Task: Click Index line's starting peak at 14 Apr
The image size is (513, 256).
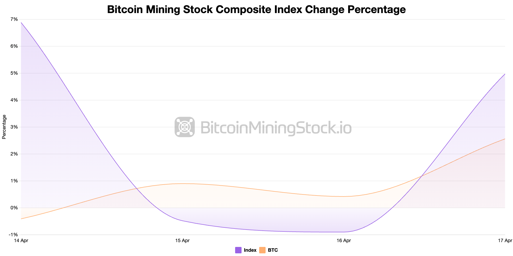Action: tap(21, 23)
